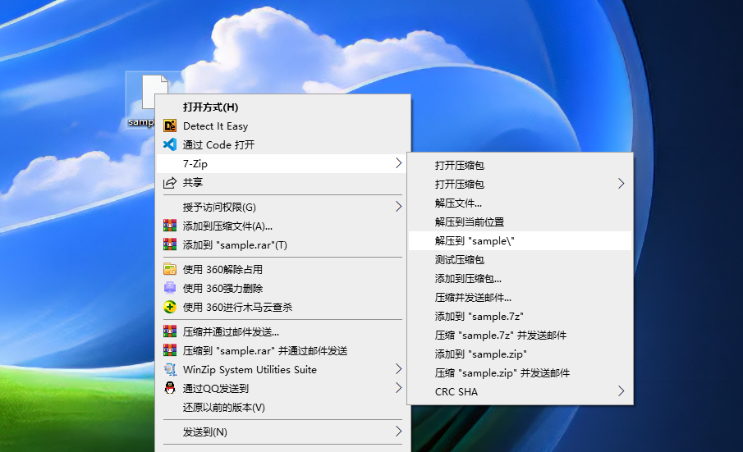Click the 360强力删除 shredder icon
Image resolution: width=743 pixels, height=452 pixels.
pyautogui.click(x=170, y=288)
